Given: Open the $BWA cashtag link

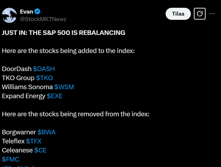Looking at the screenshot, I should pyautogui.click(x=47, y=132).
